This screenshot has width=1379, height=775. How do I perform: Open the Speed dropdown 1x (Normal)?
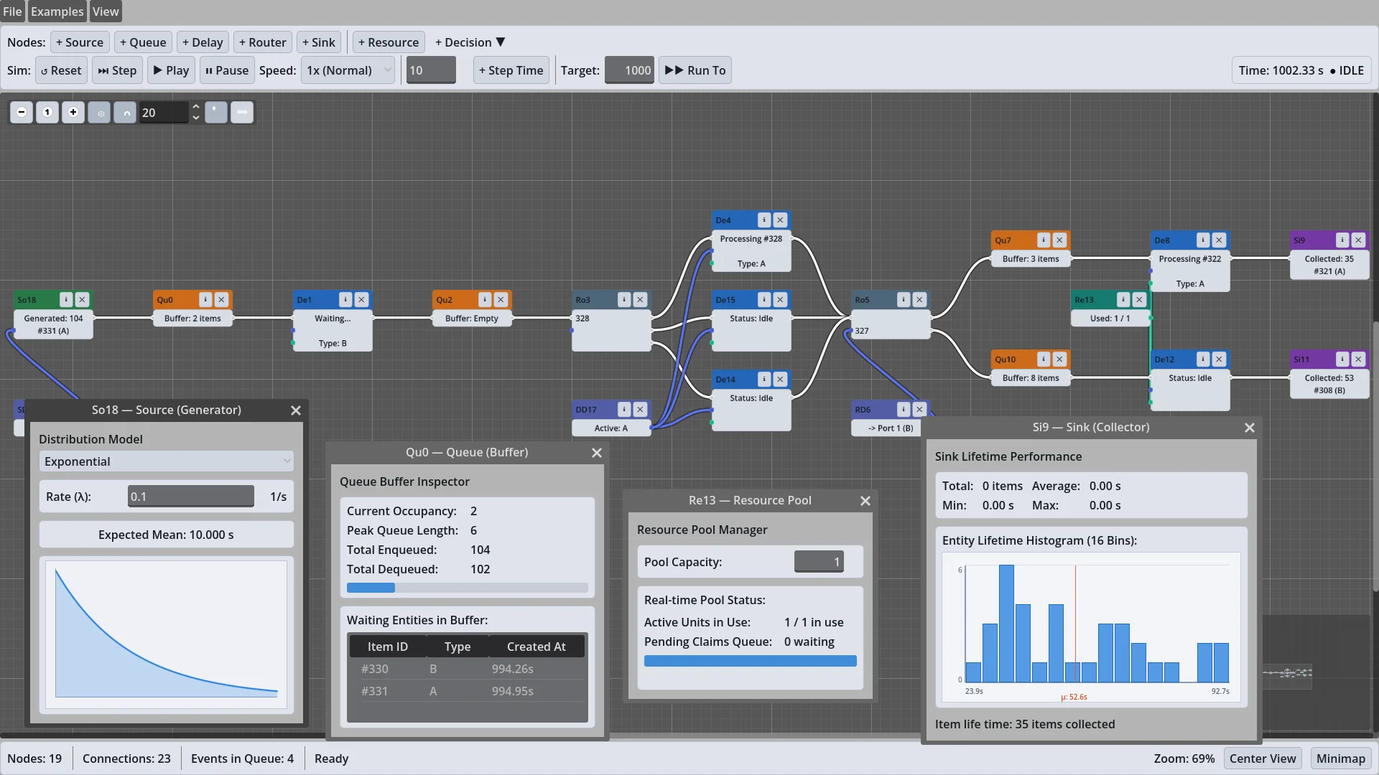[348, 70]
